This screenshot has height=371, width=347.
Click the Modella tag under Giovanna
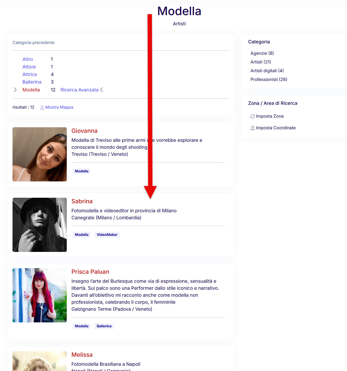82,171
